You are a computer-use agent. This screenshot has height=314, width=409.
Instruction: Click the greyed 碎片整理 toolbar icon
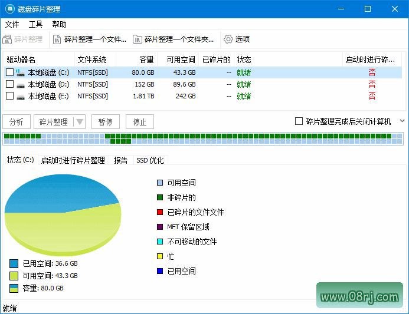[x=7, y=39]
